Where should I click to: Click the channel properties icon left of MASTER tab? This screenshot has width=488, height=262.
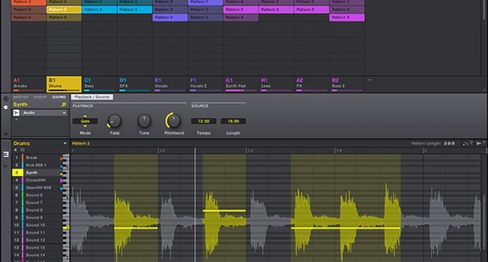[x=6, y=99]
